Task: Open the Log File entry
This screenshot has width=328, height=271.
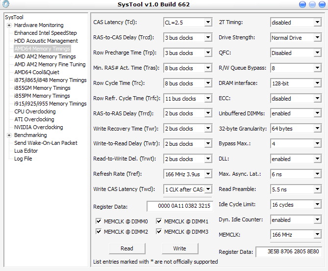Action: pos(23,159)
